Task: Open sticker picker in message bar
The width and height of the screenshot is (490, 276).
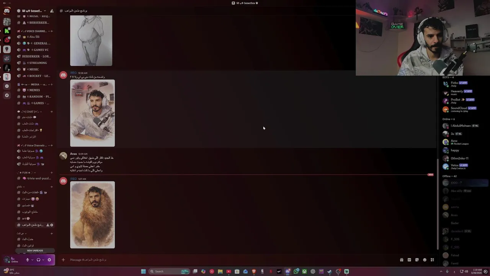Action: [417, 260]
